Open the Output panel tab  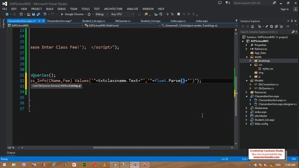click(x=11, y=153)
